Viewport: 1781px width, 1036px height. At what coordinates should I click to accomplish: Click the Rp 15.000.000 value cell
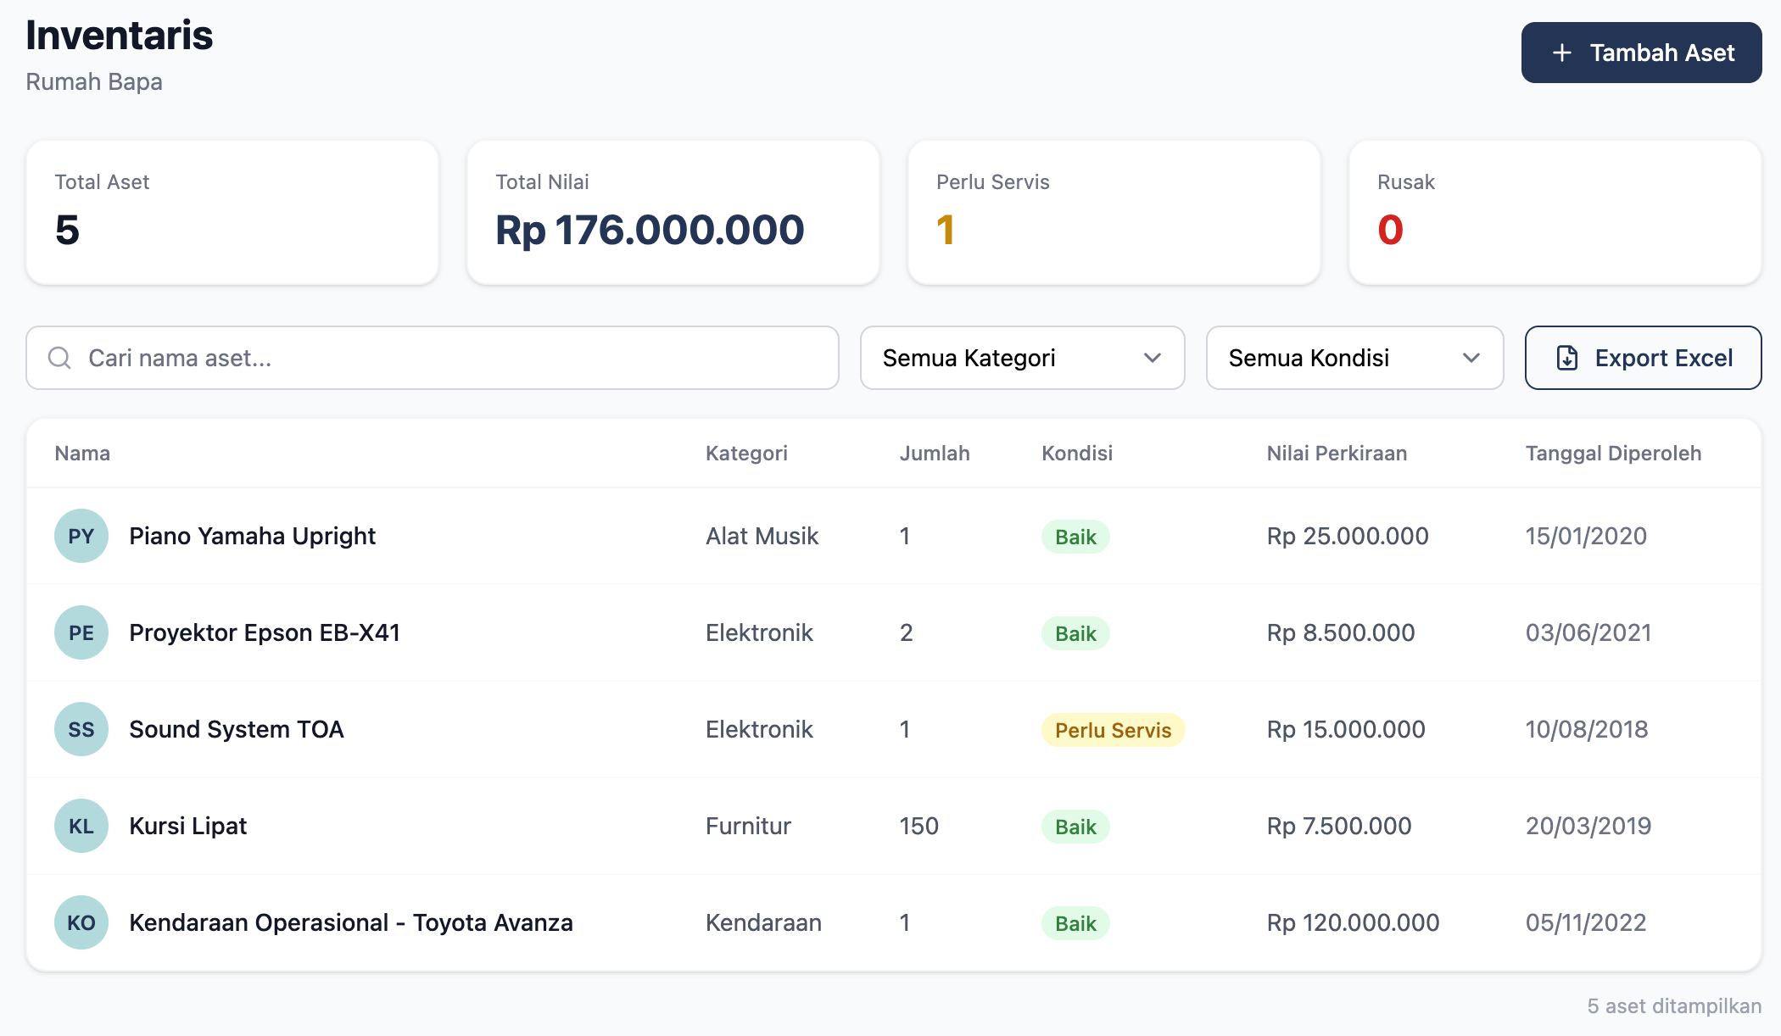1346,729
